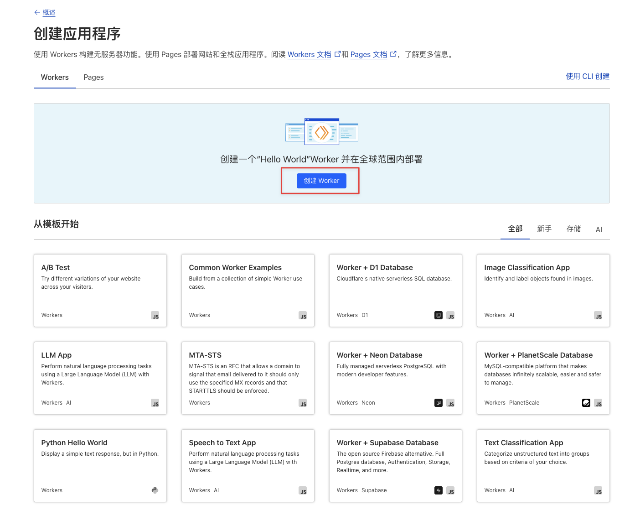Open the MTA-STS template card
This screenshot has height=510, width=640.
coord(248,378)
